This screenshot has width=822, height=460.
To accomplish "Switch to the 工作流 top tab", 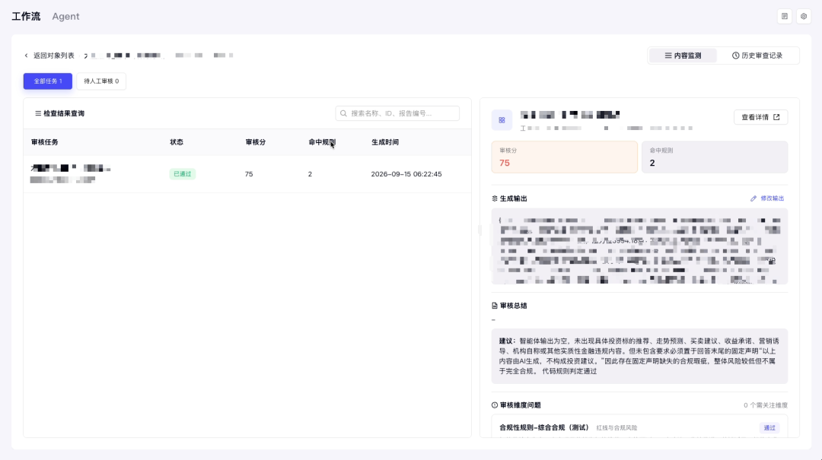I will (x=26, y=16).
